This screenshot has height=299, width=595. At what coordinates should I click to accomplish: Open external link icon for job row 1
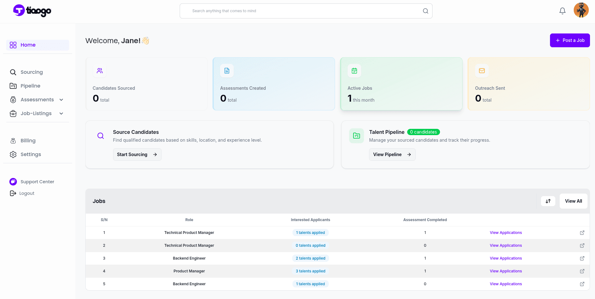pos(582,233)
